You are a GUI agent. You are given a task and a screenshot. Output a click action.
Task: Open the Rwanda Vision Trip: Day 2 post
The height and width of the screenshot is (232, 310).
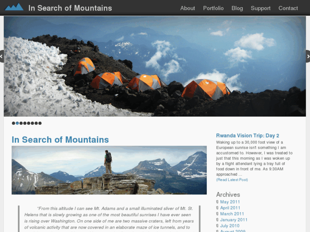[247, 136]
